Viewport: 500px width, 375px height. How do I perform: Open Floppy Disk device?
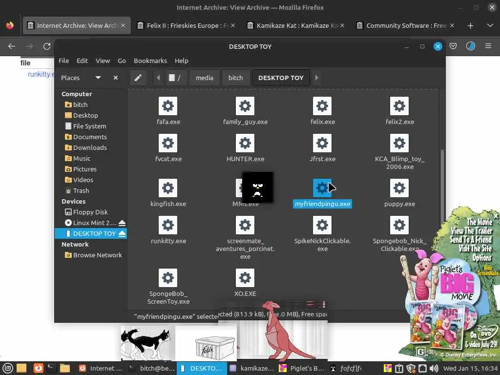coord(90,212)
